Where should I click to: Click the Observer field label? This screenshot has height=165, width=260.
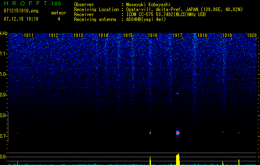tap(84, 5)
